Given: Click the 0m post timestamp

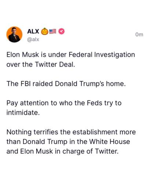Looking at the screenshot, I should pyautogui.click(x=139, y=35).
